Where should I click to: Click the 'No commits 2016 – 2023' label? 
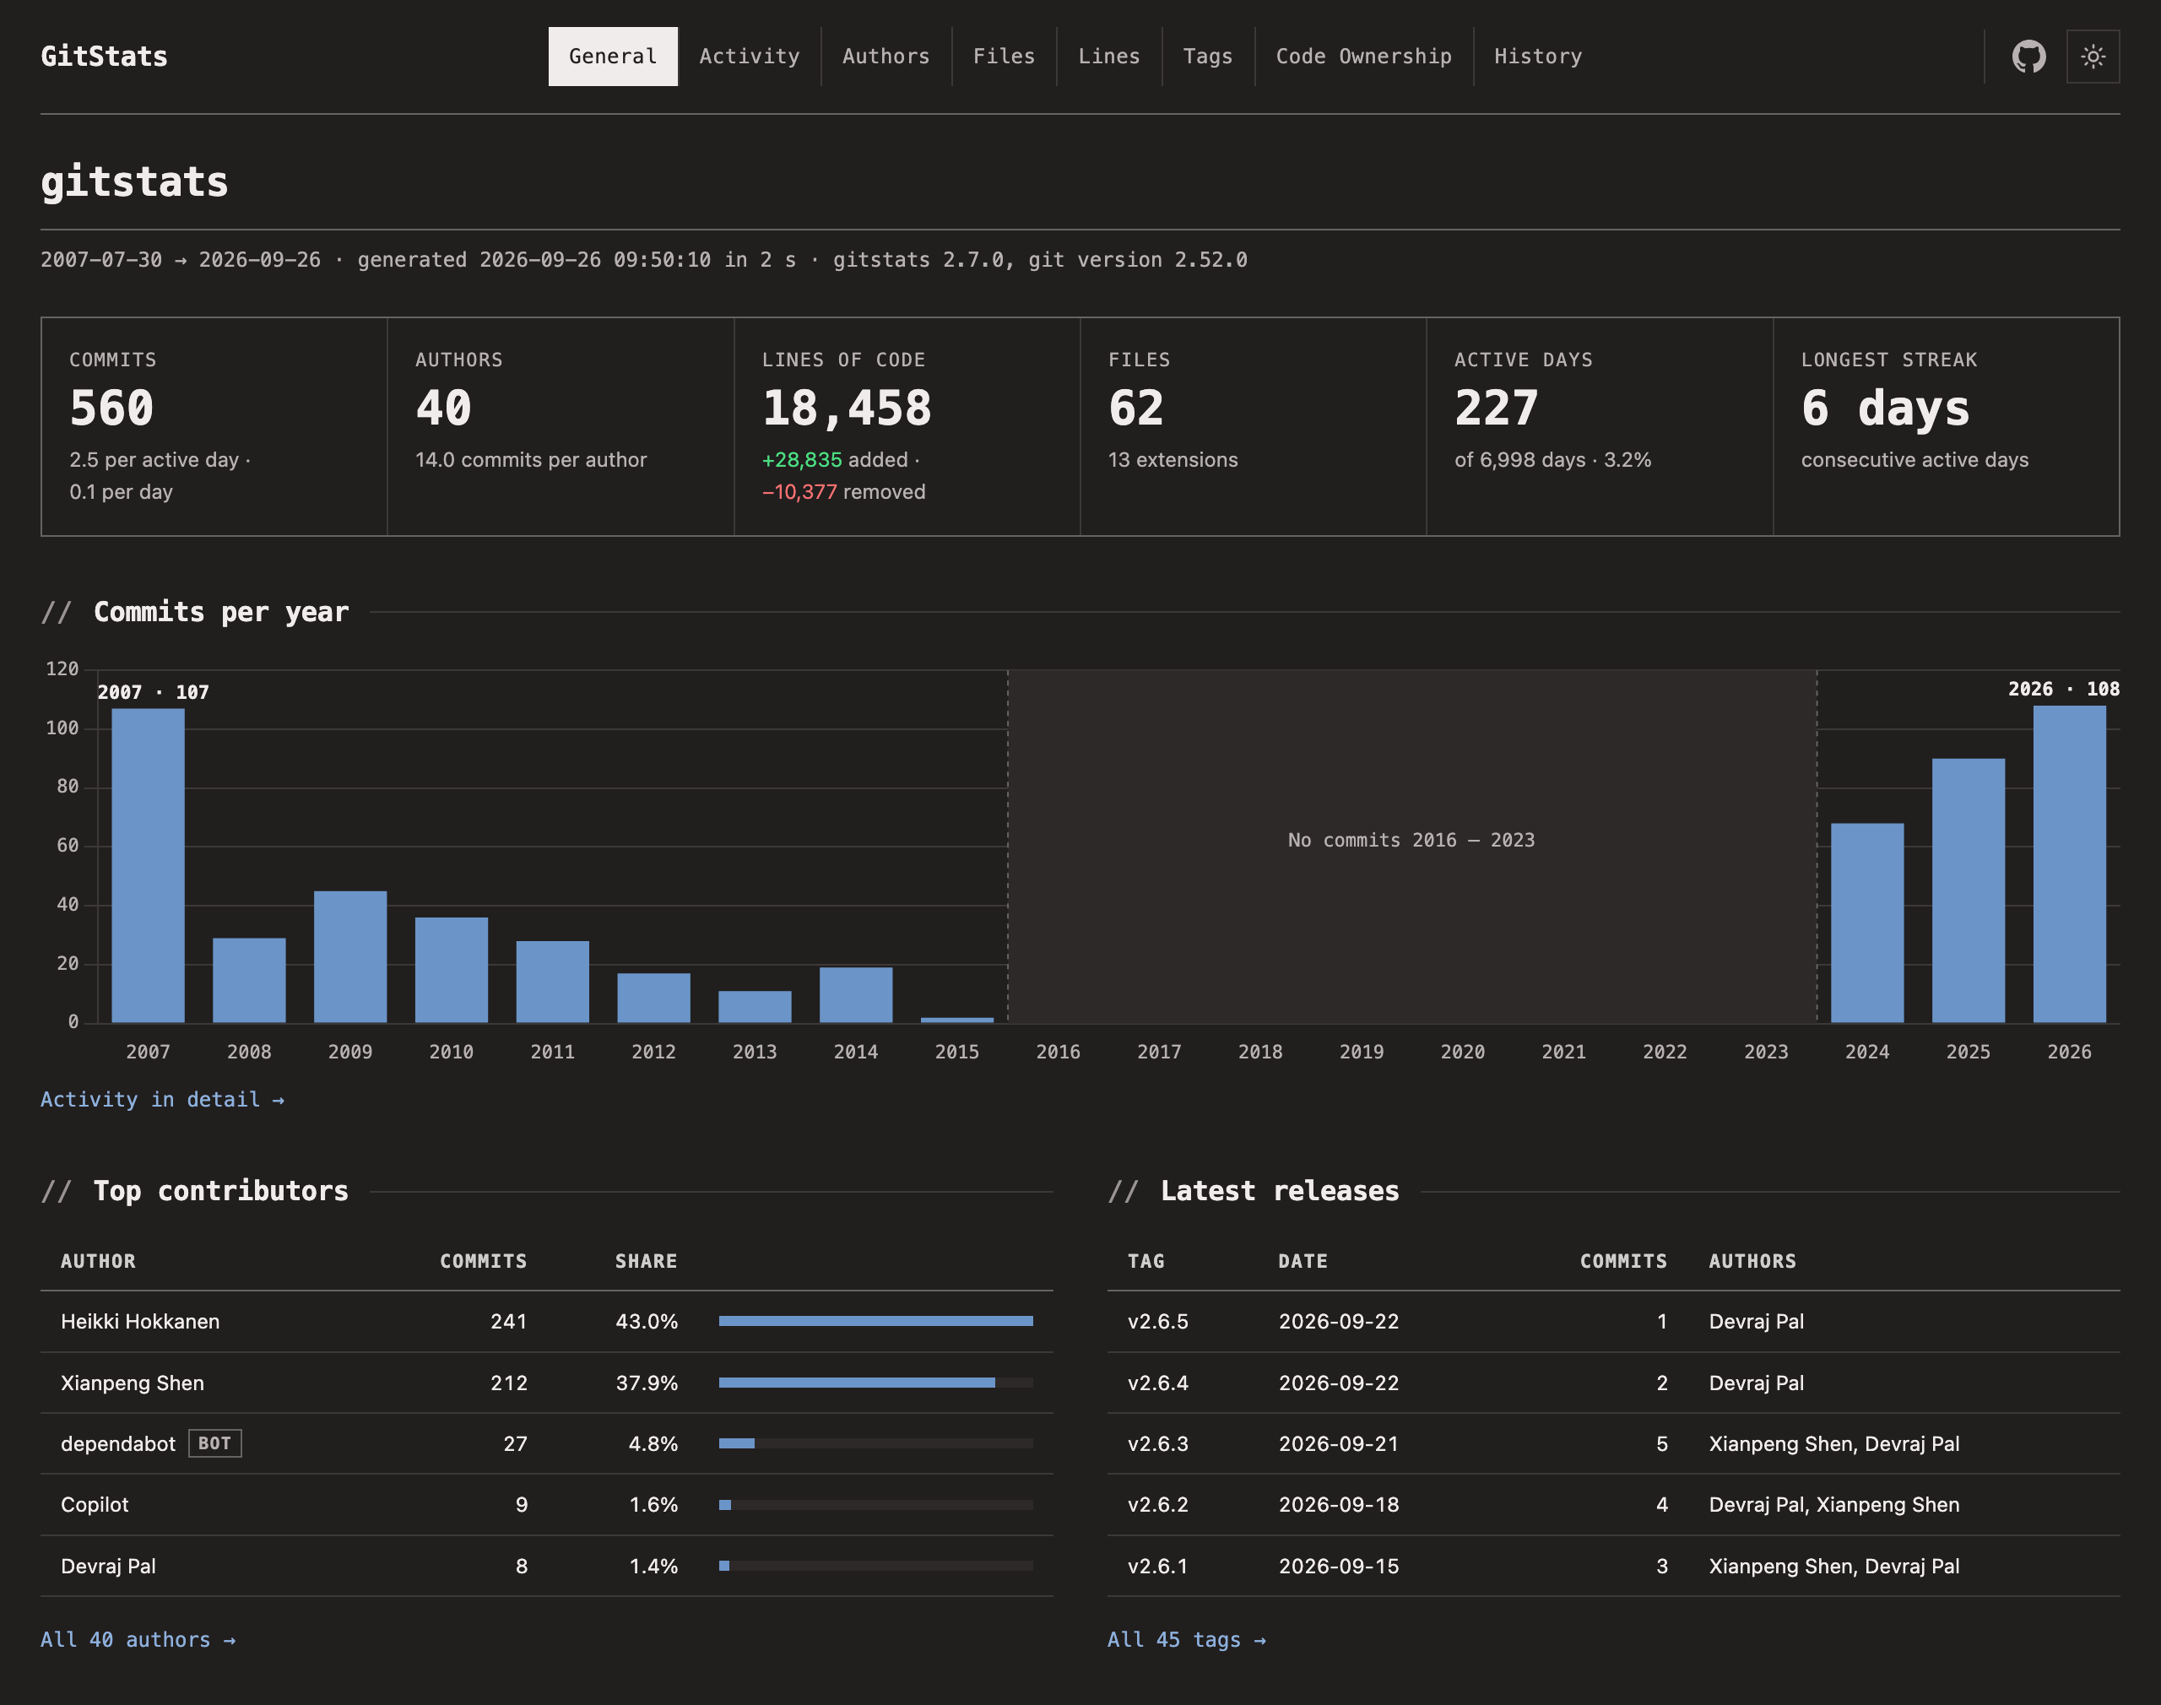click(x=1411, y=840)
